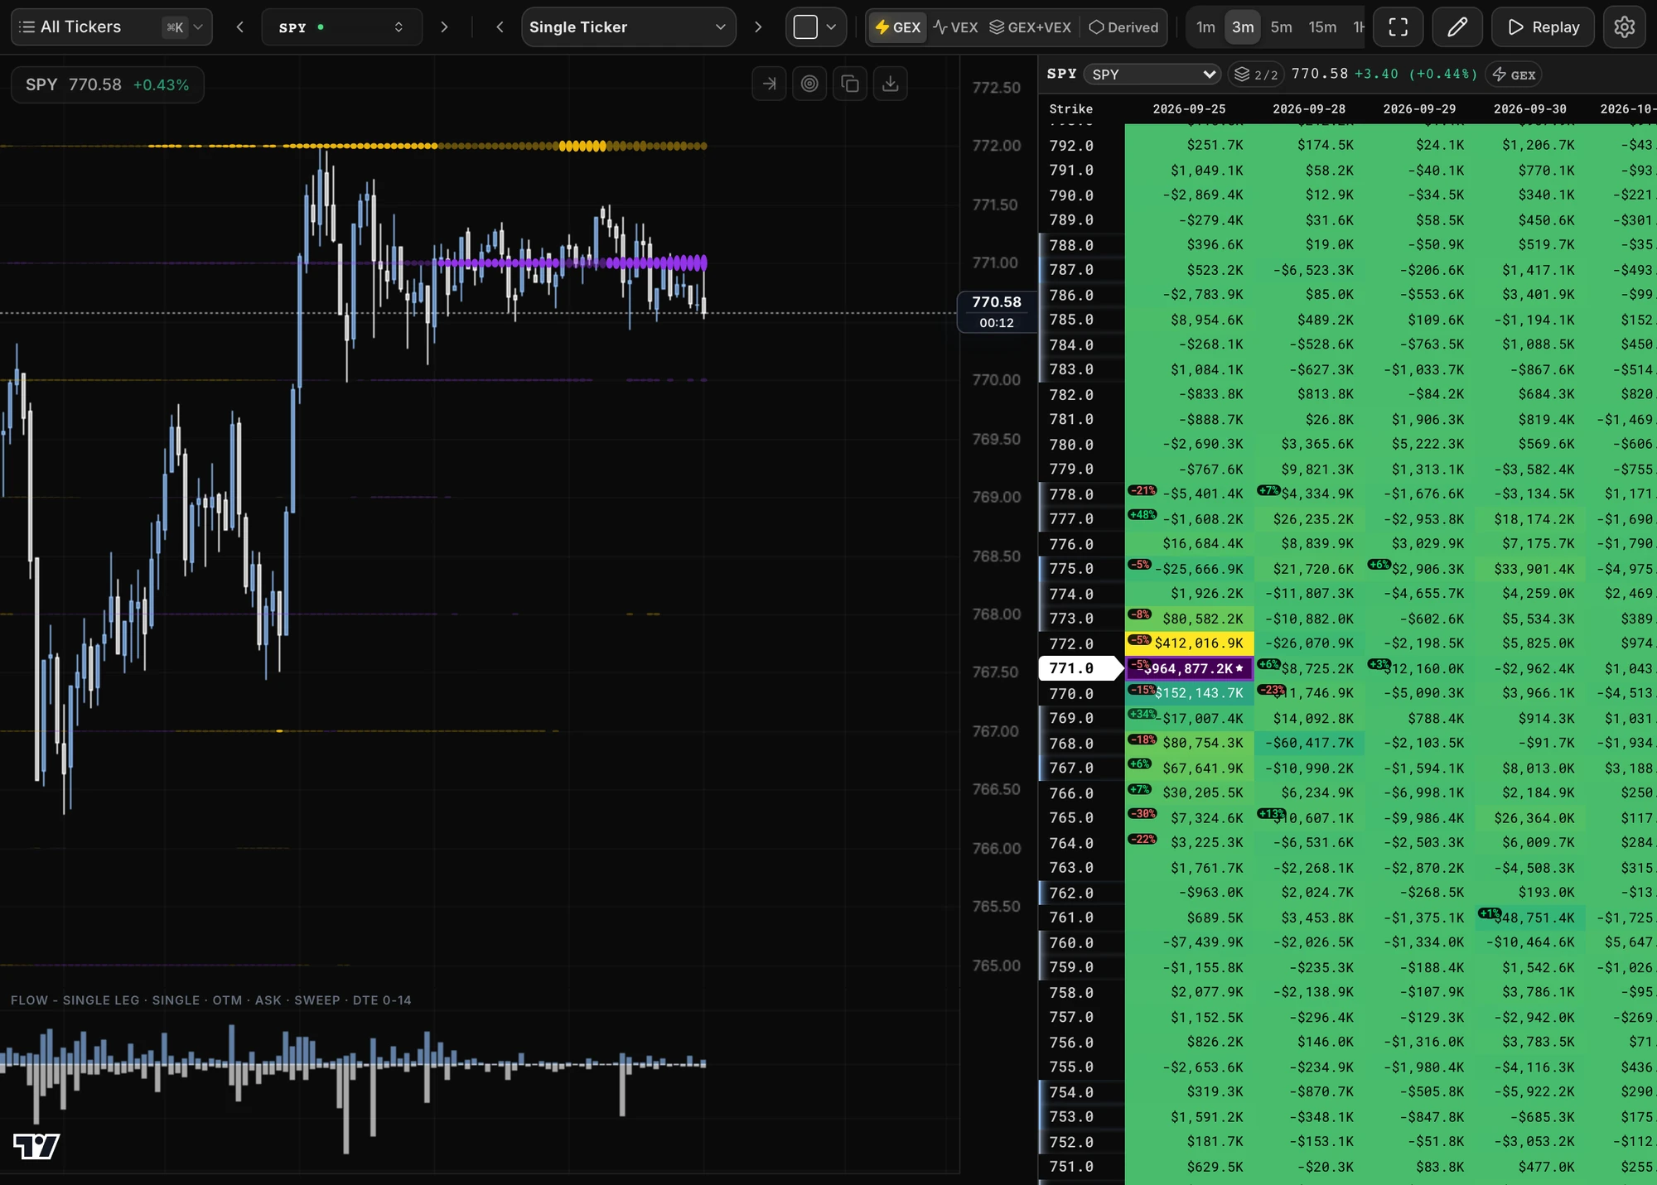Viewport: 1657px width, 1185px height.
Task: Click the yellow $412,016.9K cell
Action: (1189, 643)
